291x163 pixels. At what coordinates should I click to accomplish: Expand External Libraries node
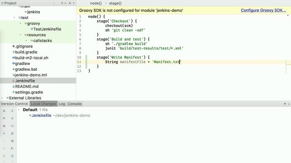point(2,98)
